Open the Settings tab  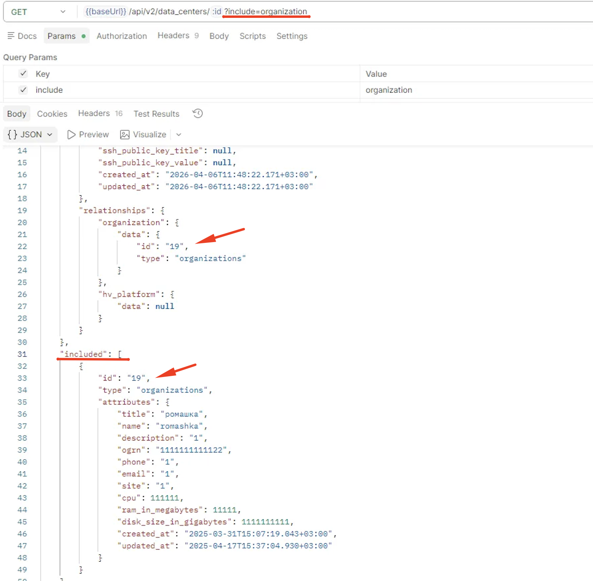click(292, 36)
